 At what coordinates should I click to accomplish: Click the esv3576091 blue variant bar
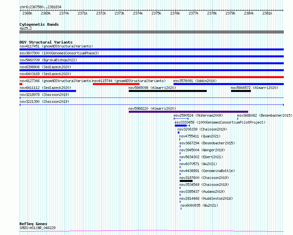click(228, 84)
